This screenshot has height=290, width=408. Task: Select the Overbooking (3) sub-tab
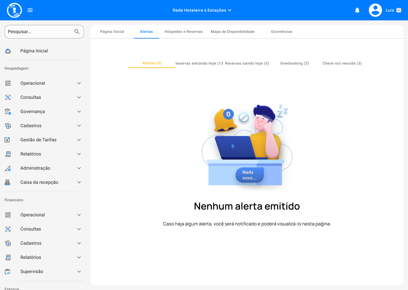294,63
